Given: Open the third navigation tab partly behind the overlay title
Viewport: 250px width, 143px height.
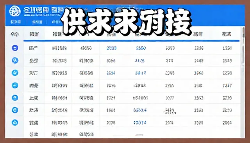Looking at the screenshot, I should click(56, 22).
